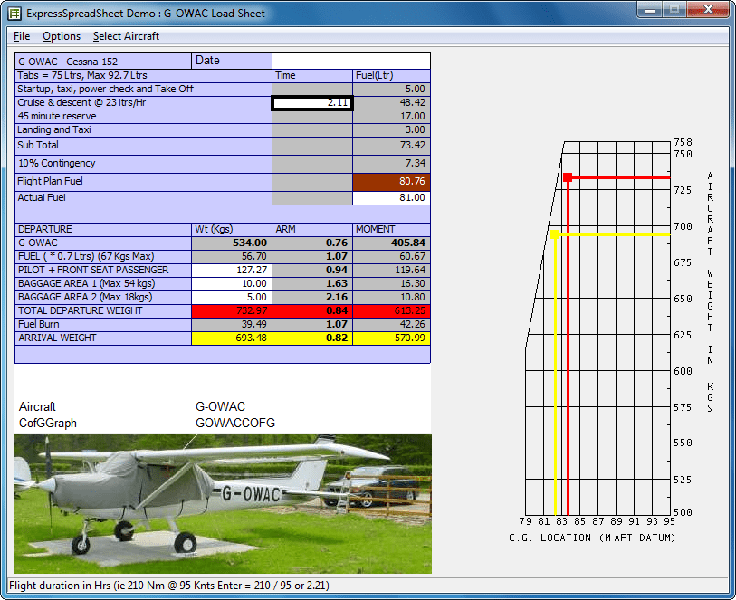Open the File menu
The width and height of the screenshot is (736, 600).
pyautogui.click(x=22, y=36)
